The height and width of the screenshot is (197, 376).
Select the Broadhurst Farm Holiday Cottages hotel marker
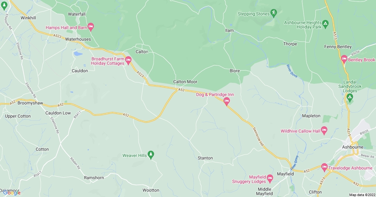point(128,60)
